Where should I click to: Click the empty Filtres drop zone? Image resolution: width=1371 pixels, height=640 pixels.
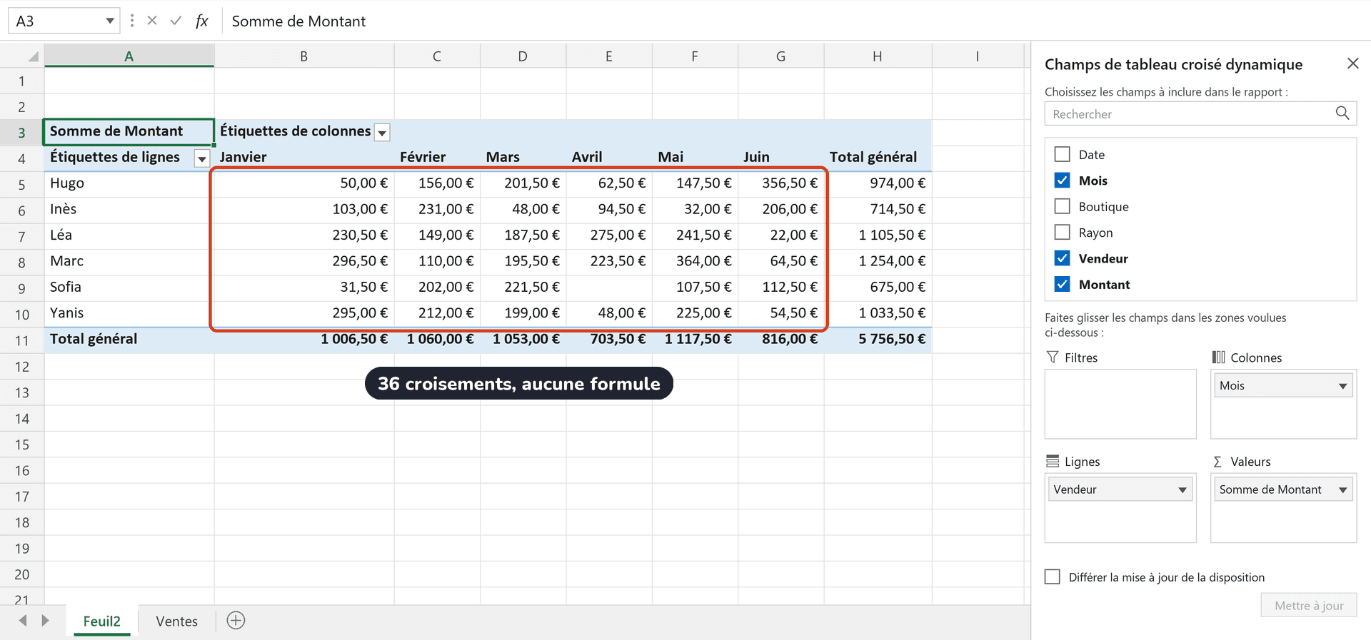point(1120,404)
